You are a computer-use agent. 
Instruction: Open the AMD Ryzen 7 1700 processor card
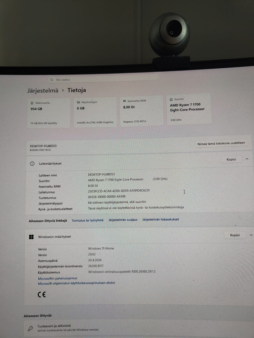(x=189, y=109)
